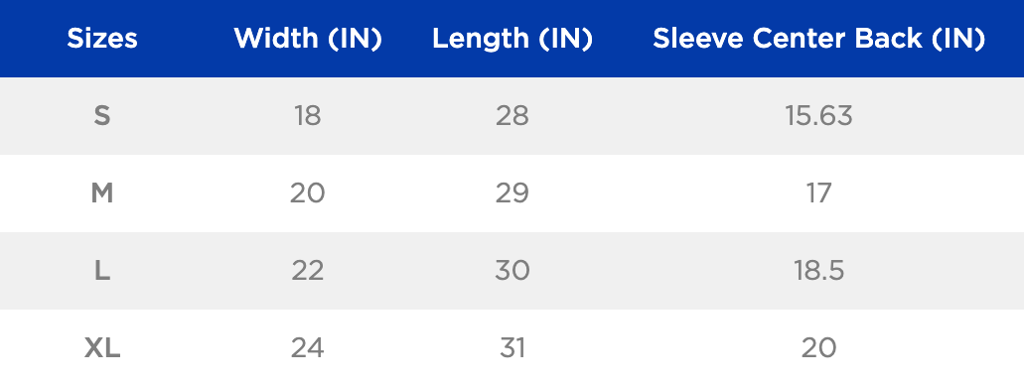
Task: Click length value 29 in M row
Action: point(512,192)
